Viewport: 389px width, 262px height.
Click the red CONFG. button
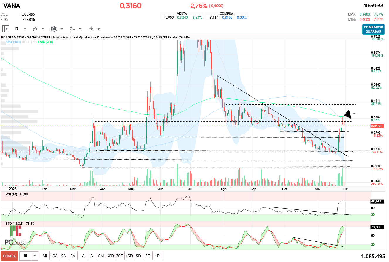click(9, 256)
